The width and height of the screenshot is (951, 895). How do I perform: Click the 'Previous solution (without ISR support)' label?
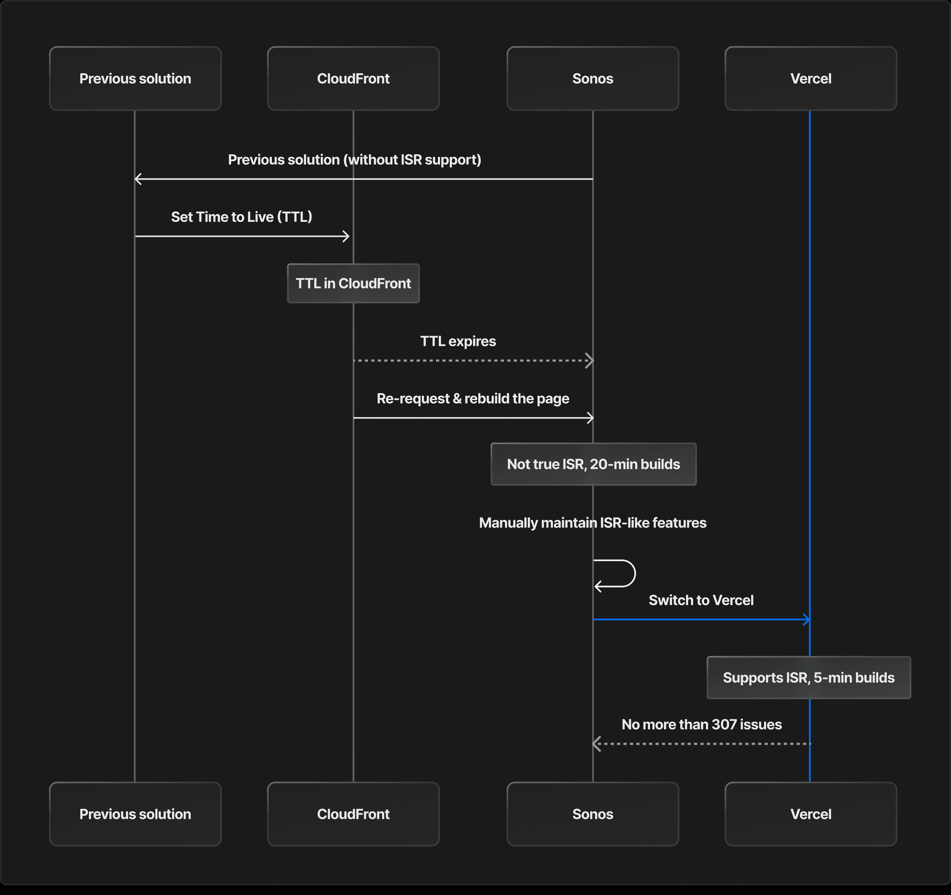pyautogui.click(x=354, y=160)
